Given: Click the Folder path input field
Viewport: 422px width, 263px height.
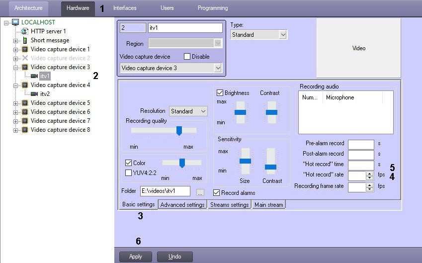Looking at the screenshot, I should (x=165, y=191).
